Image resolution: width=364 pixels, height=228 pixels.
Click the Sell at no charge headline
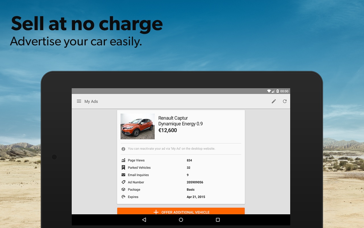tap(87, 24)
